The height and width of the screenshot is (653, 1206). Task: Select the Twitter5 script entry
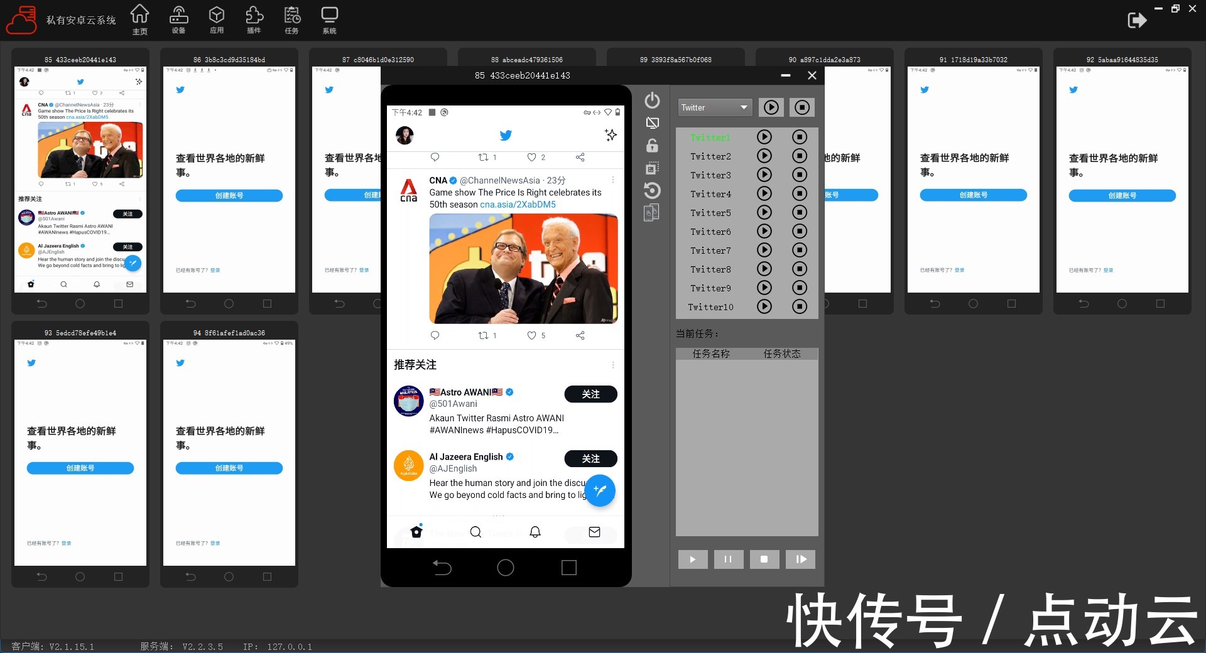coord(710,213)
